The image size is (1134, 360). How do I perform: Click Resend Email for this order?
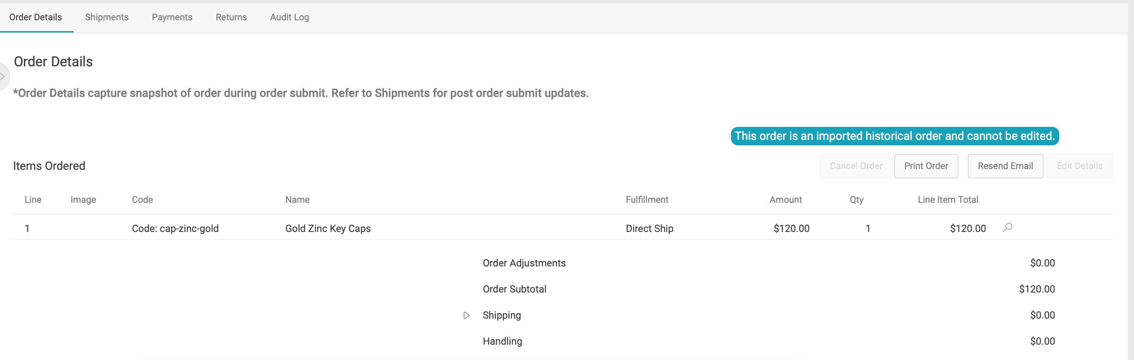click(x=1005, y=166)
